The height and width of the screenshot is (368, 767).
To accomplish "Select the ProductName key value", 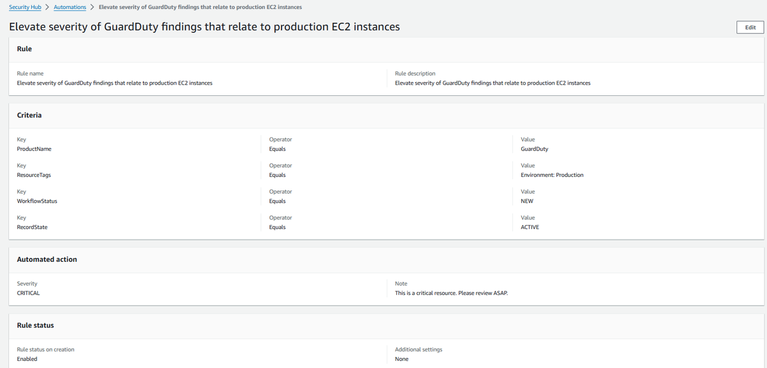I will pyautogui.click(x=34, y=149).
